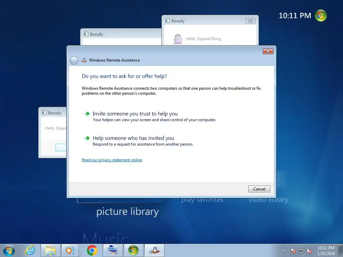
Task: Open the privacy statement online link
Action: [x=112, y=160]
